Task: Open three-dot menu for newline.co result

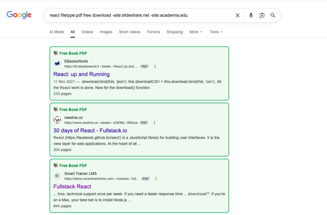Action: pos(154,123)
